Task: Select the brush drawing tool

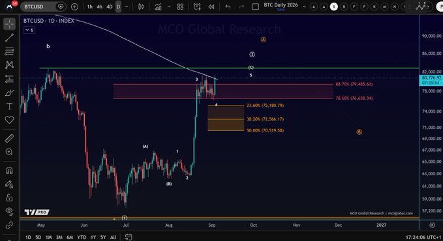Action: pyautogui.click(x=9, y=92)
